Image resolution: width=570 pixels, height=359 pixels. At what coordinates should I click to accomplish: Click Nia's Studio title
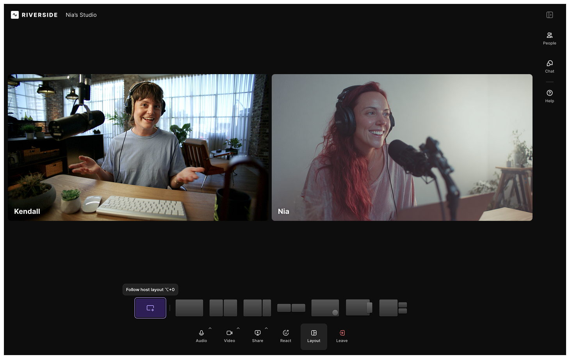(81, 15)
